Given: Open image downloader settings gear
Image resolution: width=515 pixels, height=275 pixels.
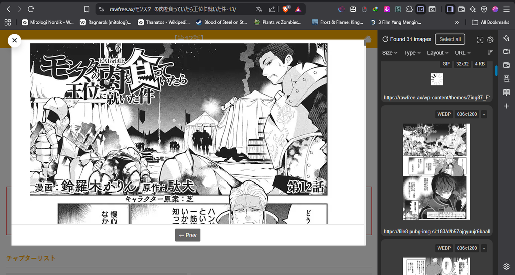Looking at the screenshot, I should point(490,40).
